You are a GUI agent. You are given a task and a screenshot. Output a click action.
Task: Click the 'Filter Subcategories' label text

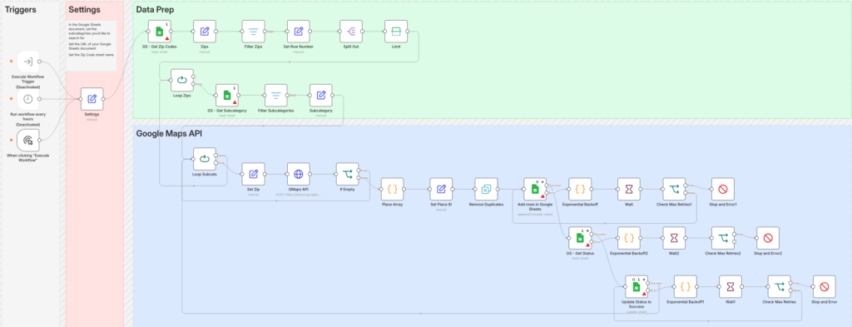click(x=276, y=111)
